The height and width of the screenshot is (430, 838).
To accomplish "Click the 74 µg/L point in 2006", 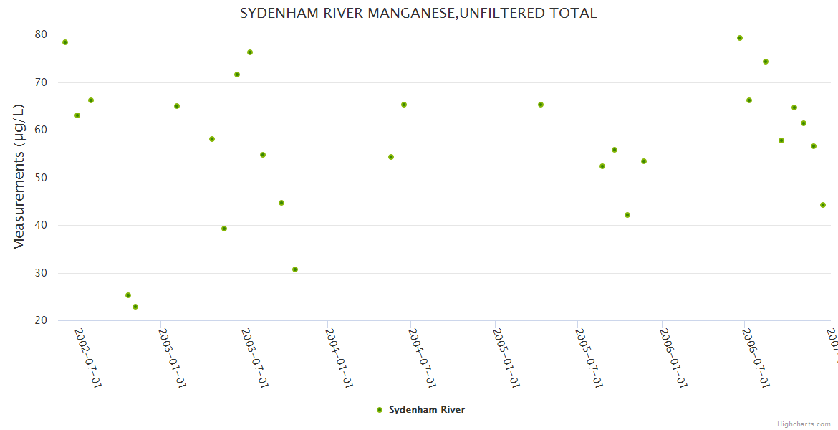I will [x=766, y=62].
